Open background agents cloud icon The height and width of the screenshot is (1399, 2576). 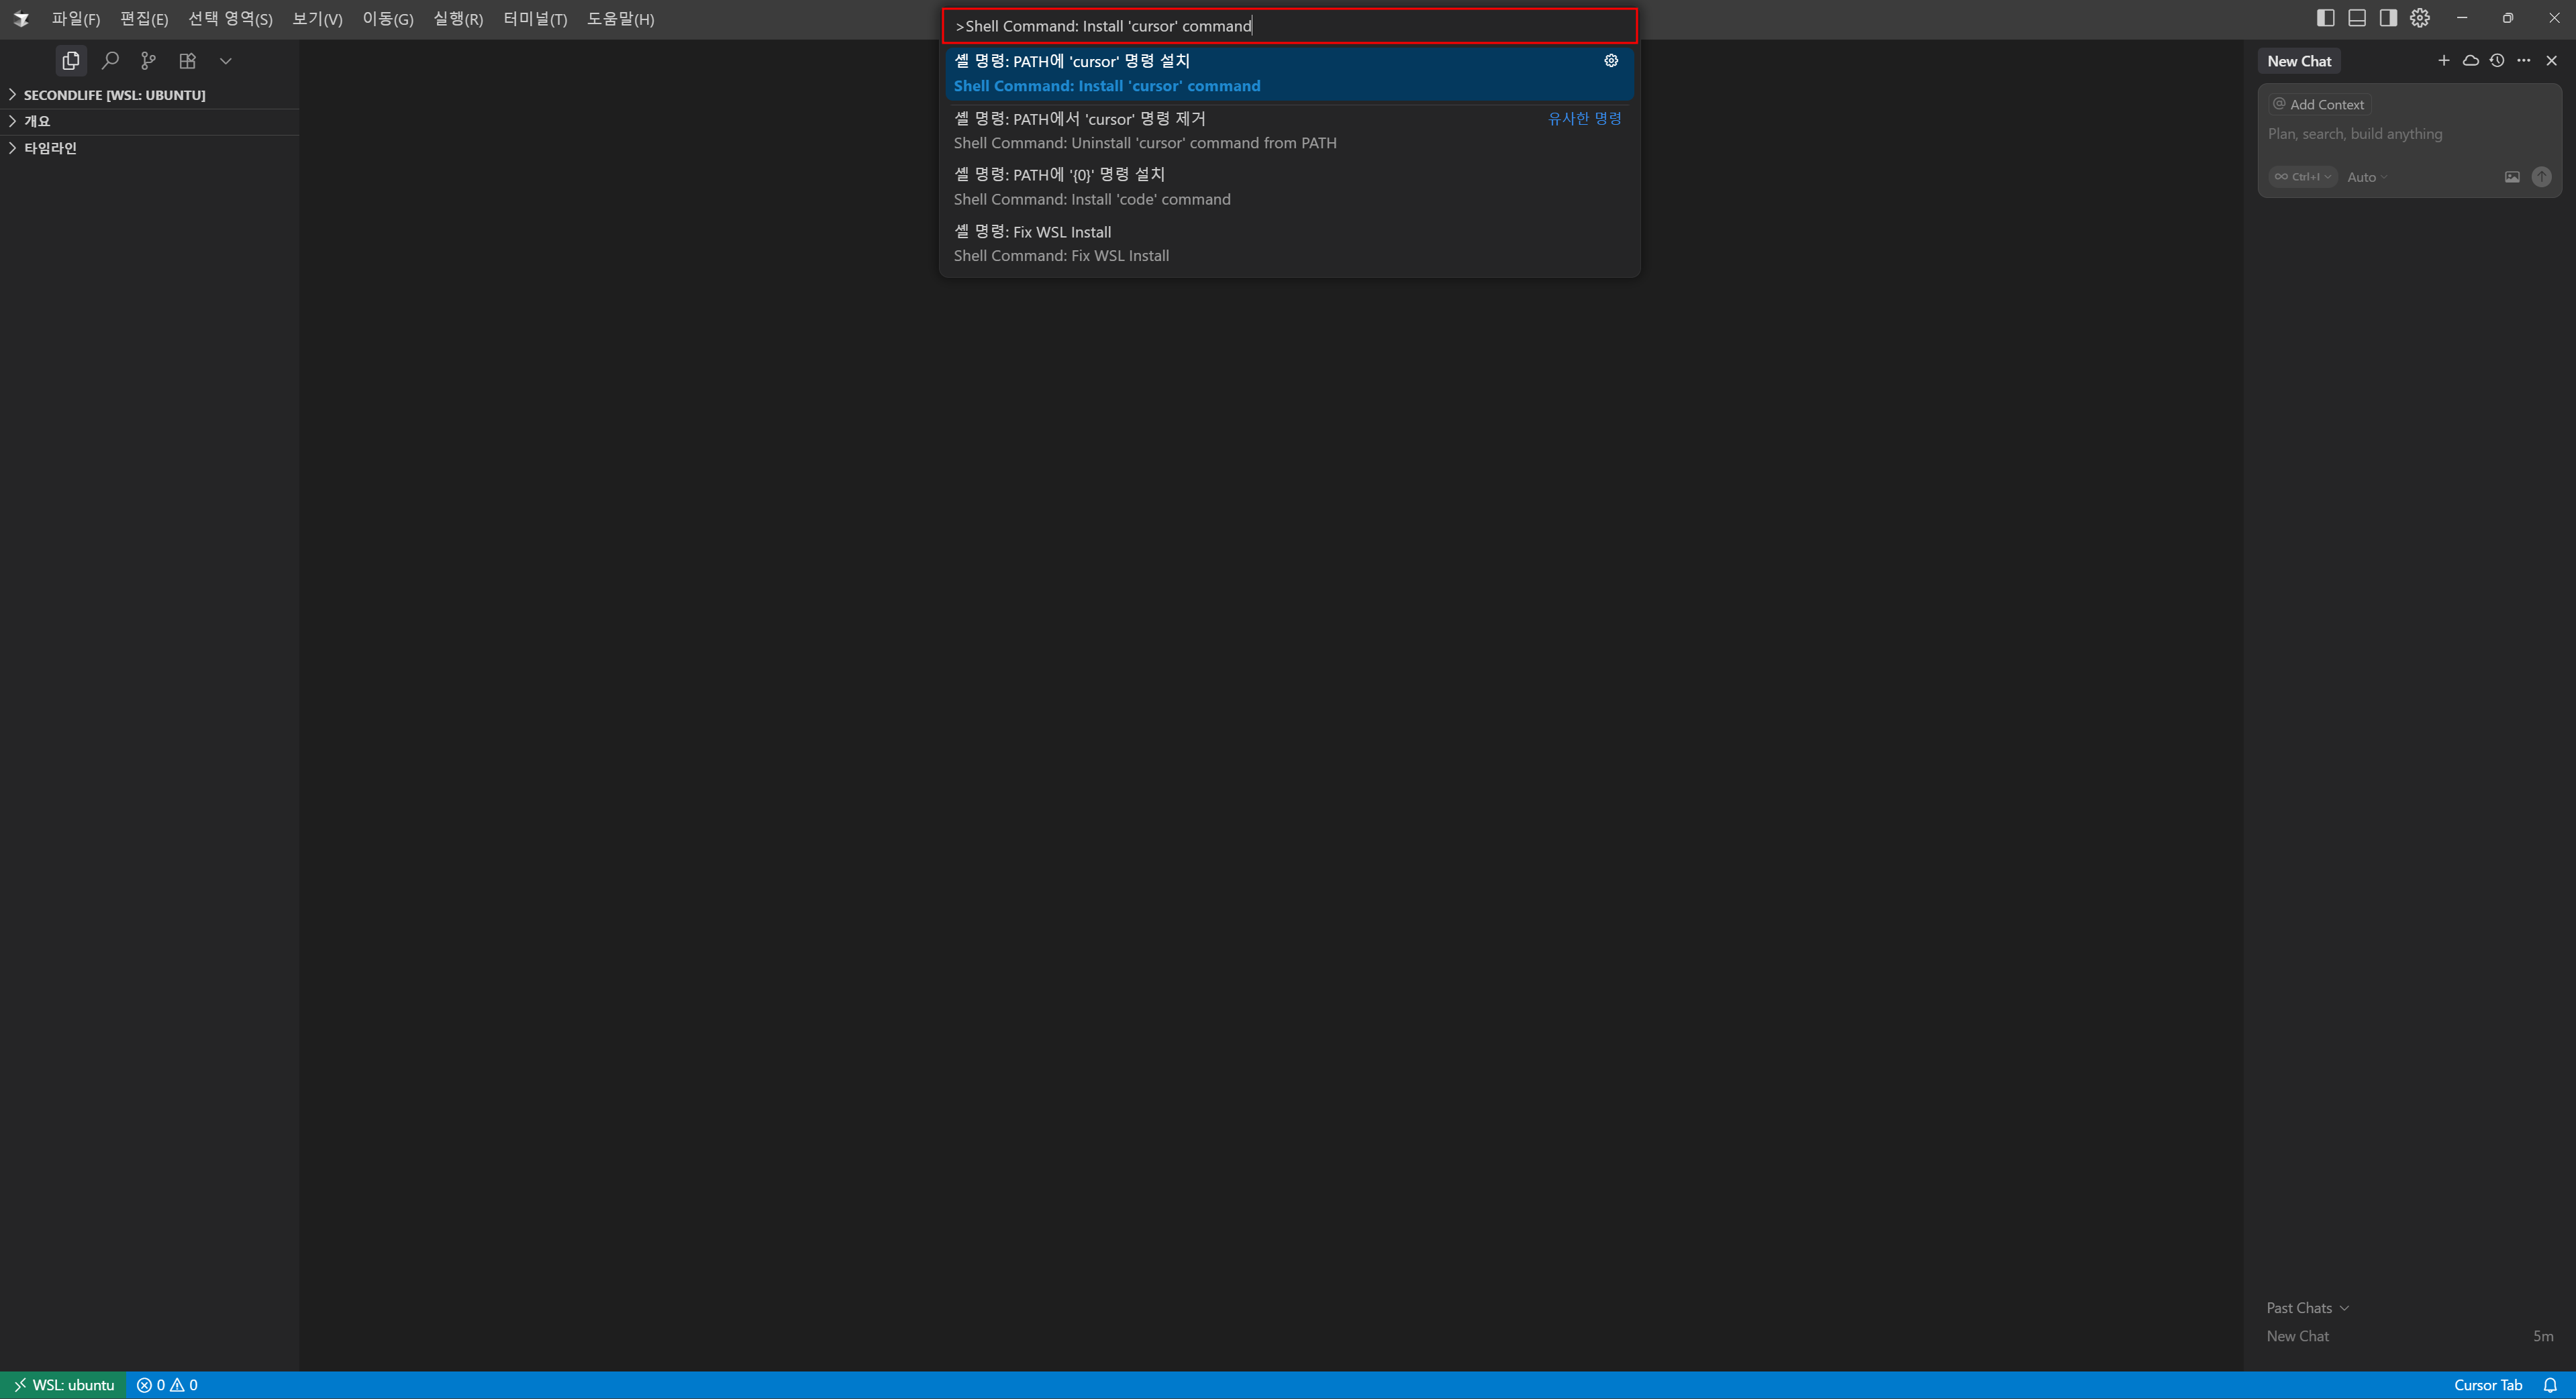(x=2470, y=61)
